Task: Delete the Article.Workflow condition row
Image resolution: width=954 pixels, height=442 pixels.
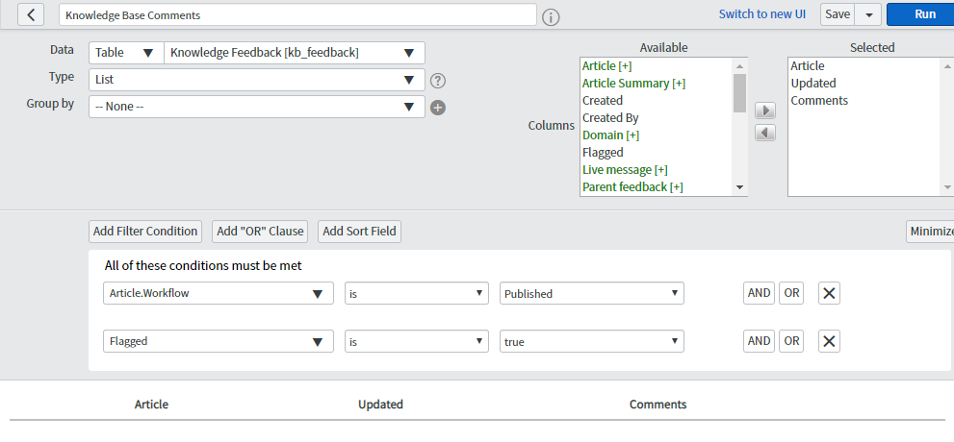Action: point(829,293)
